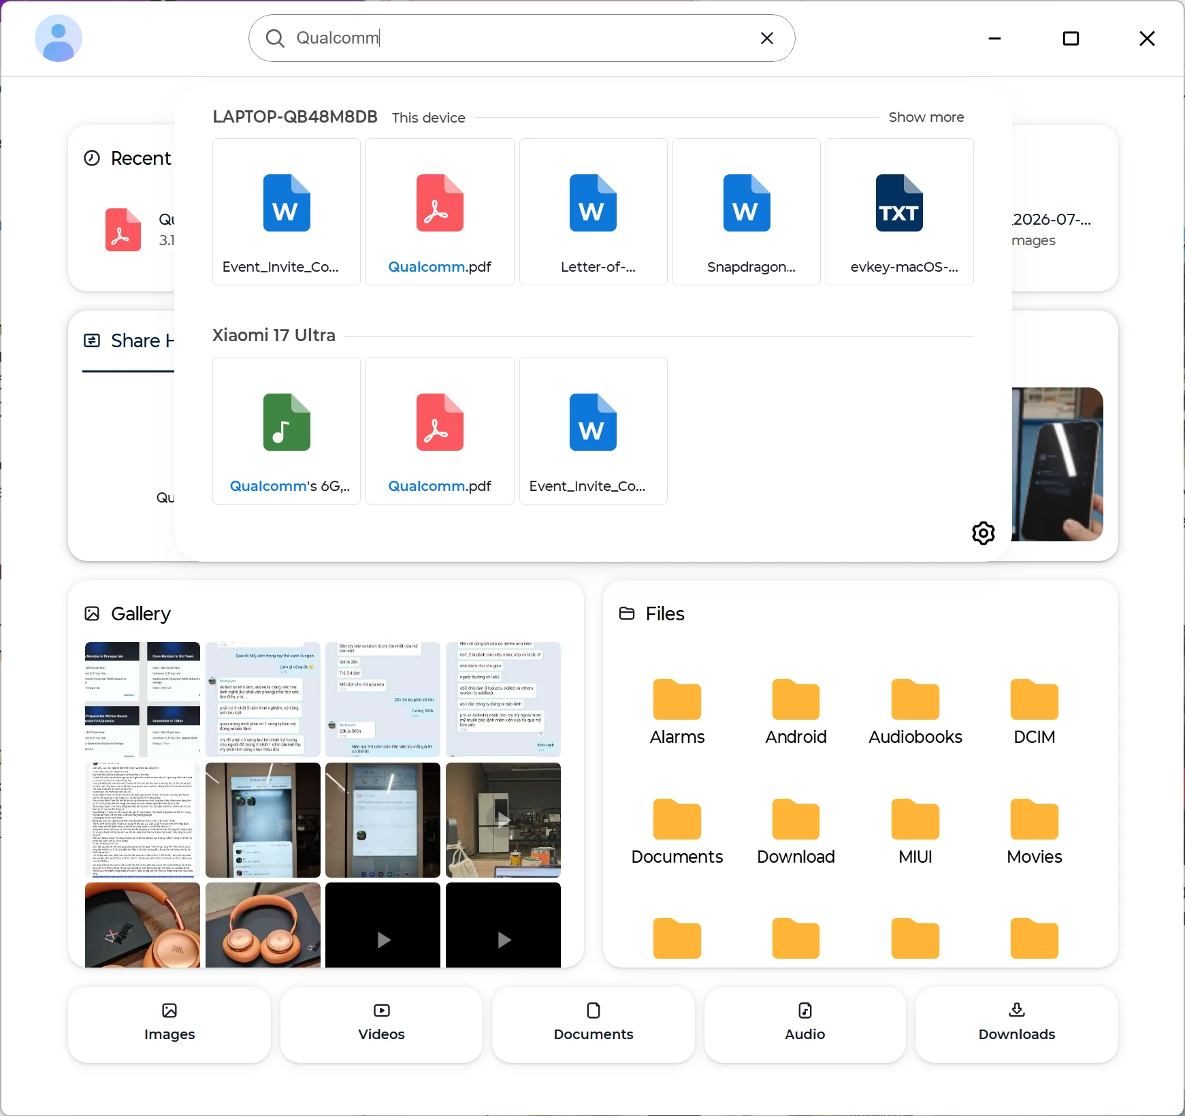Image resolution: width=1185 pixels, height=1116 pixels.
Task: Open Qualcomm's 6G audio file
Action: tap(287, 430)
